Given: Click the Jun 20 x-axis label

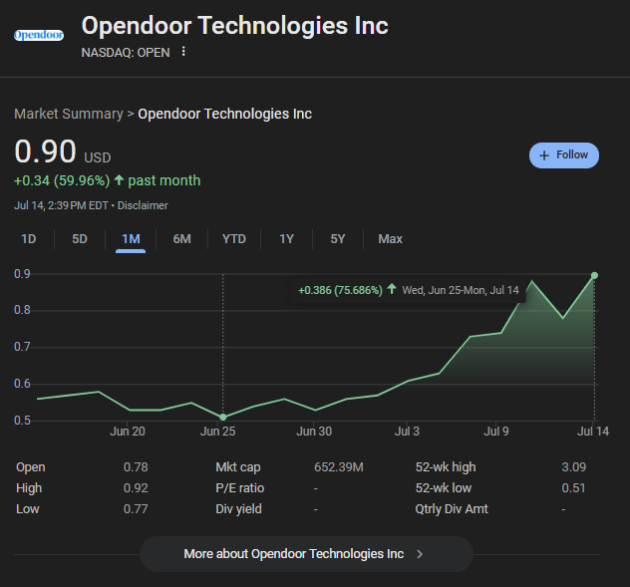Looking at the screenshot, I should pyautogui.click(x=128, y=432).
